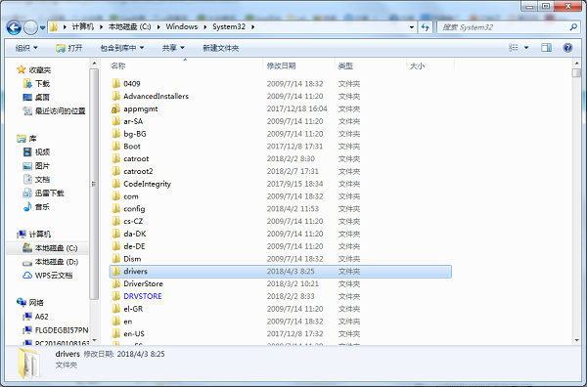Select 计算机 in navigation pane
This screenshot has width=587, height=387.
point(33,235)
